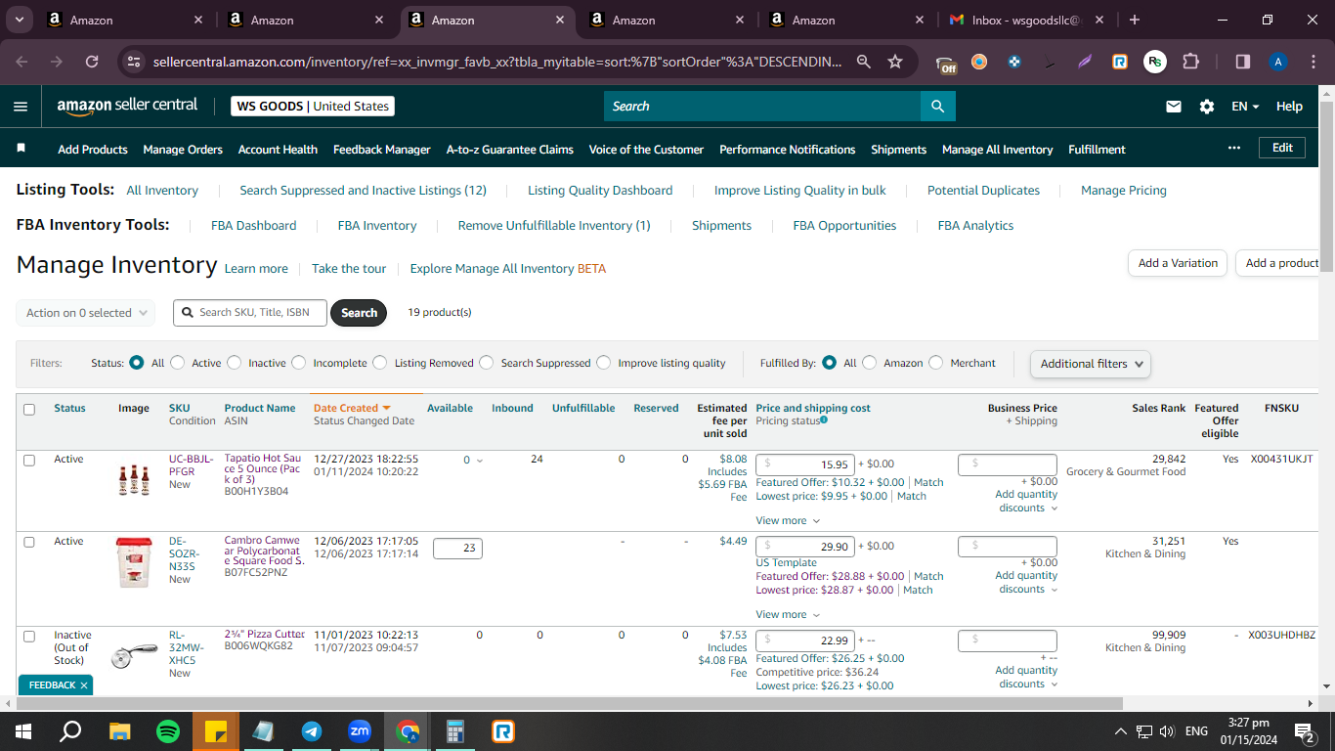Select the Listing Removed status filter
Image resolution: width=1335 pixels, height=751 pixels.
(x=380, y=363)
